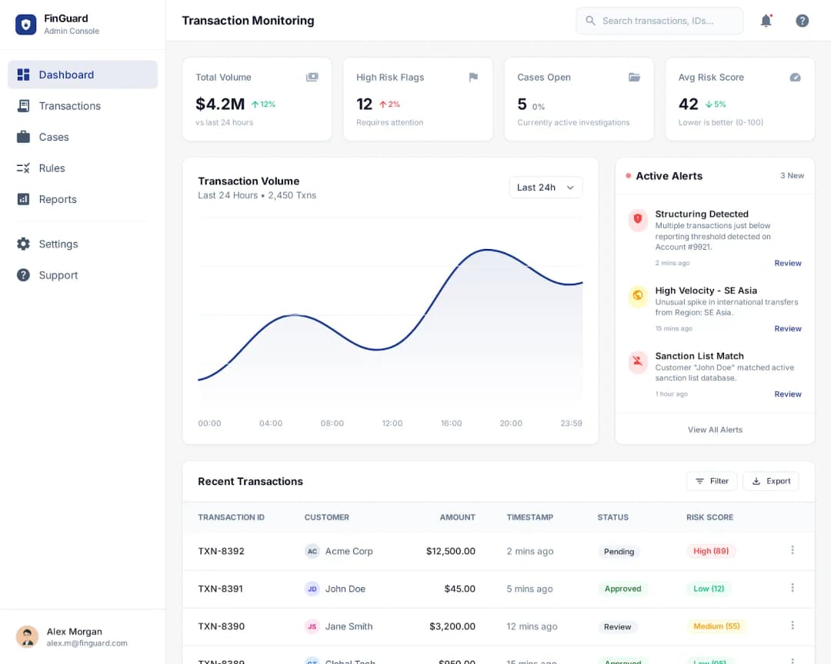The height and width of the screenshot is (664, 831).
Task: Open the notification bell icon
Action: click(x=766, y=21)
